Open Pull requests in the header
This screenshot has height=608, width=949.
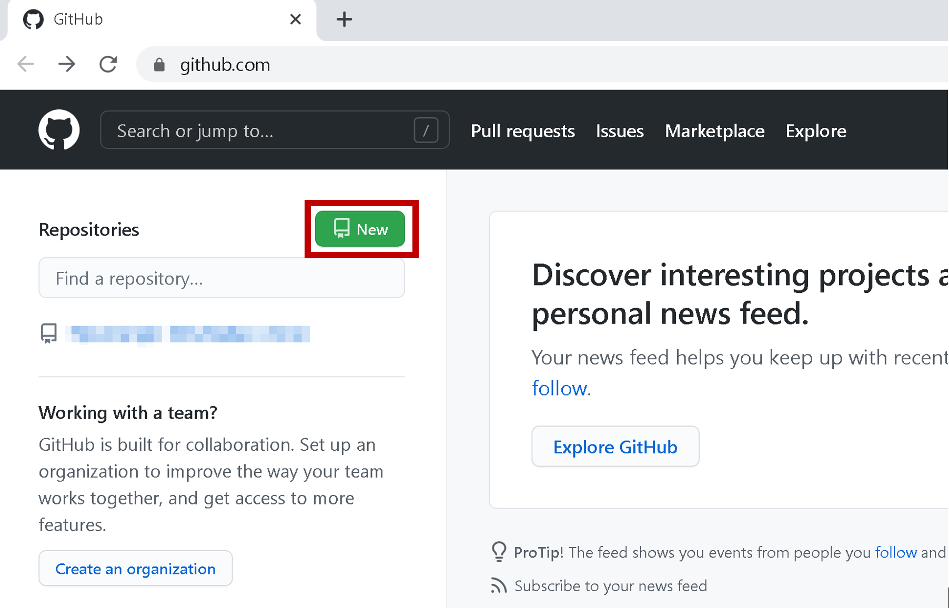(x=522, y=130)
